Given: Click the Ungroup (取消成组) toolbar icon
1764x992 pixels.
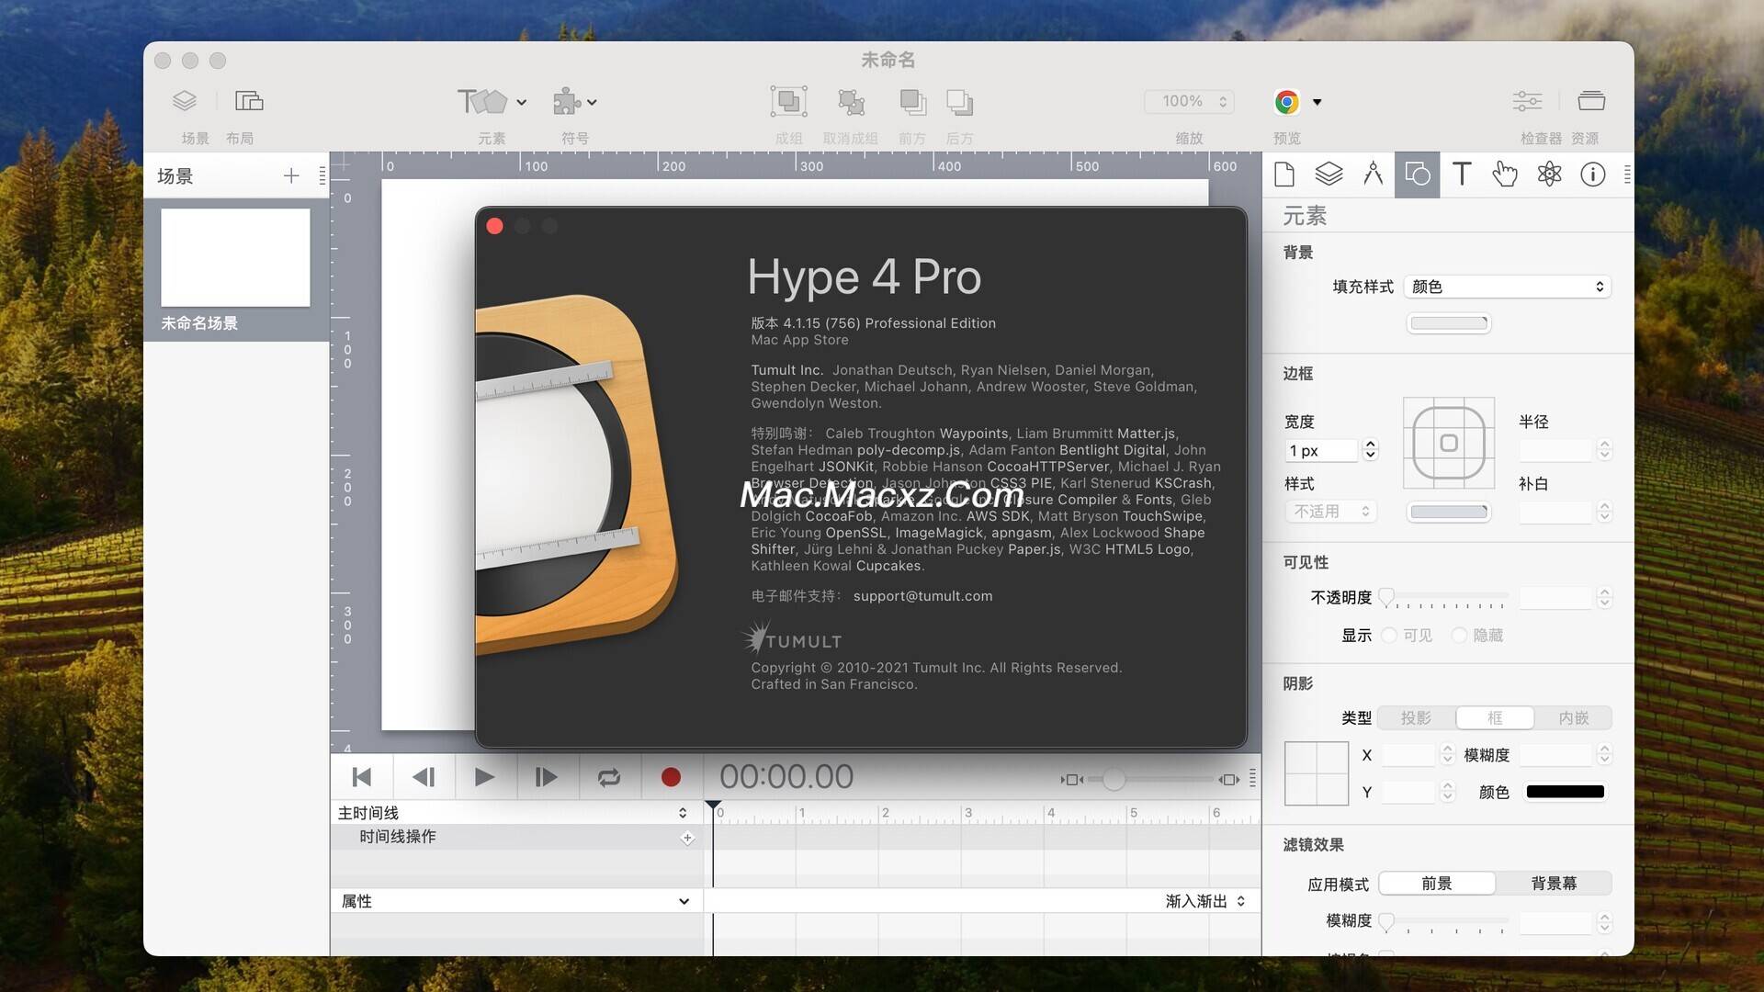Looking at the screenshot, I should pos(851,101).
